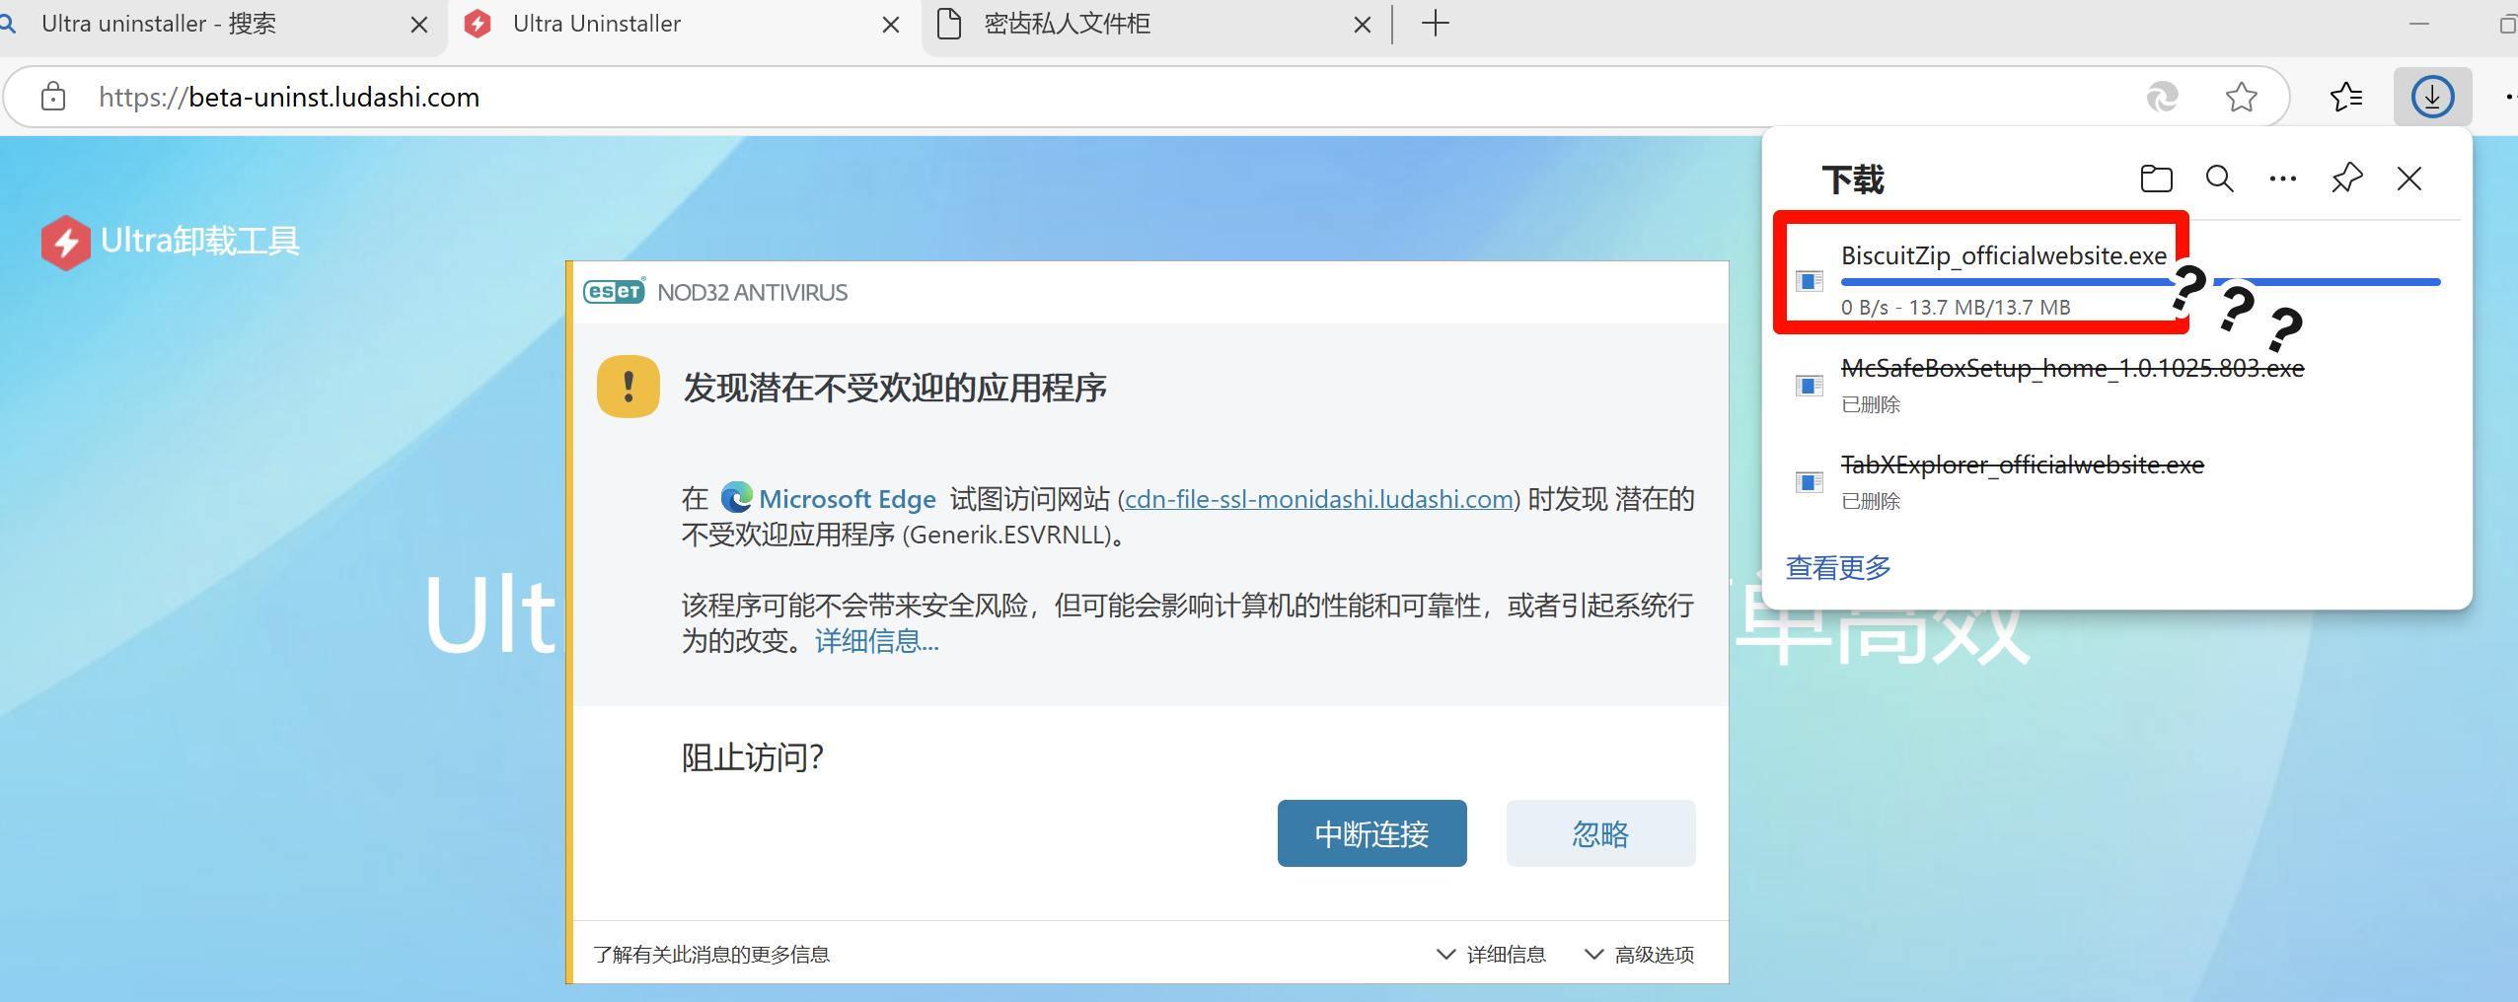Expand 高级选项 at dialog bottom

point(1639,955)
